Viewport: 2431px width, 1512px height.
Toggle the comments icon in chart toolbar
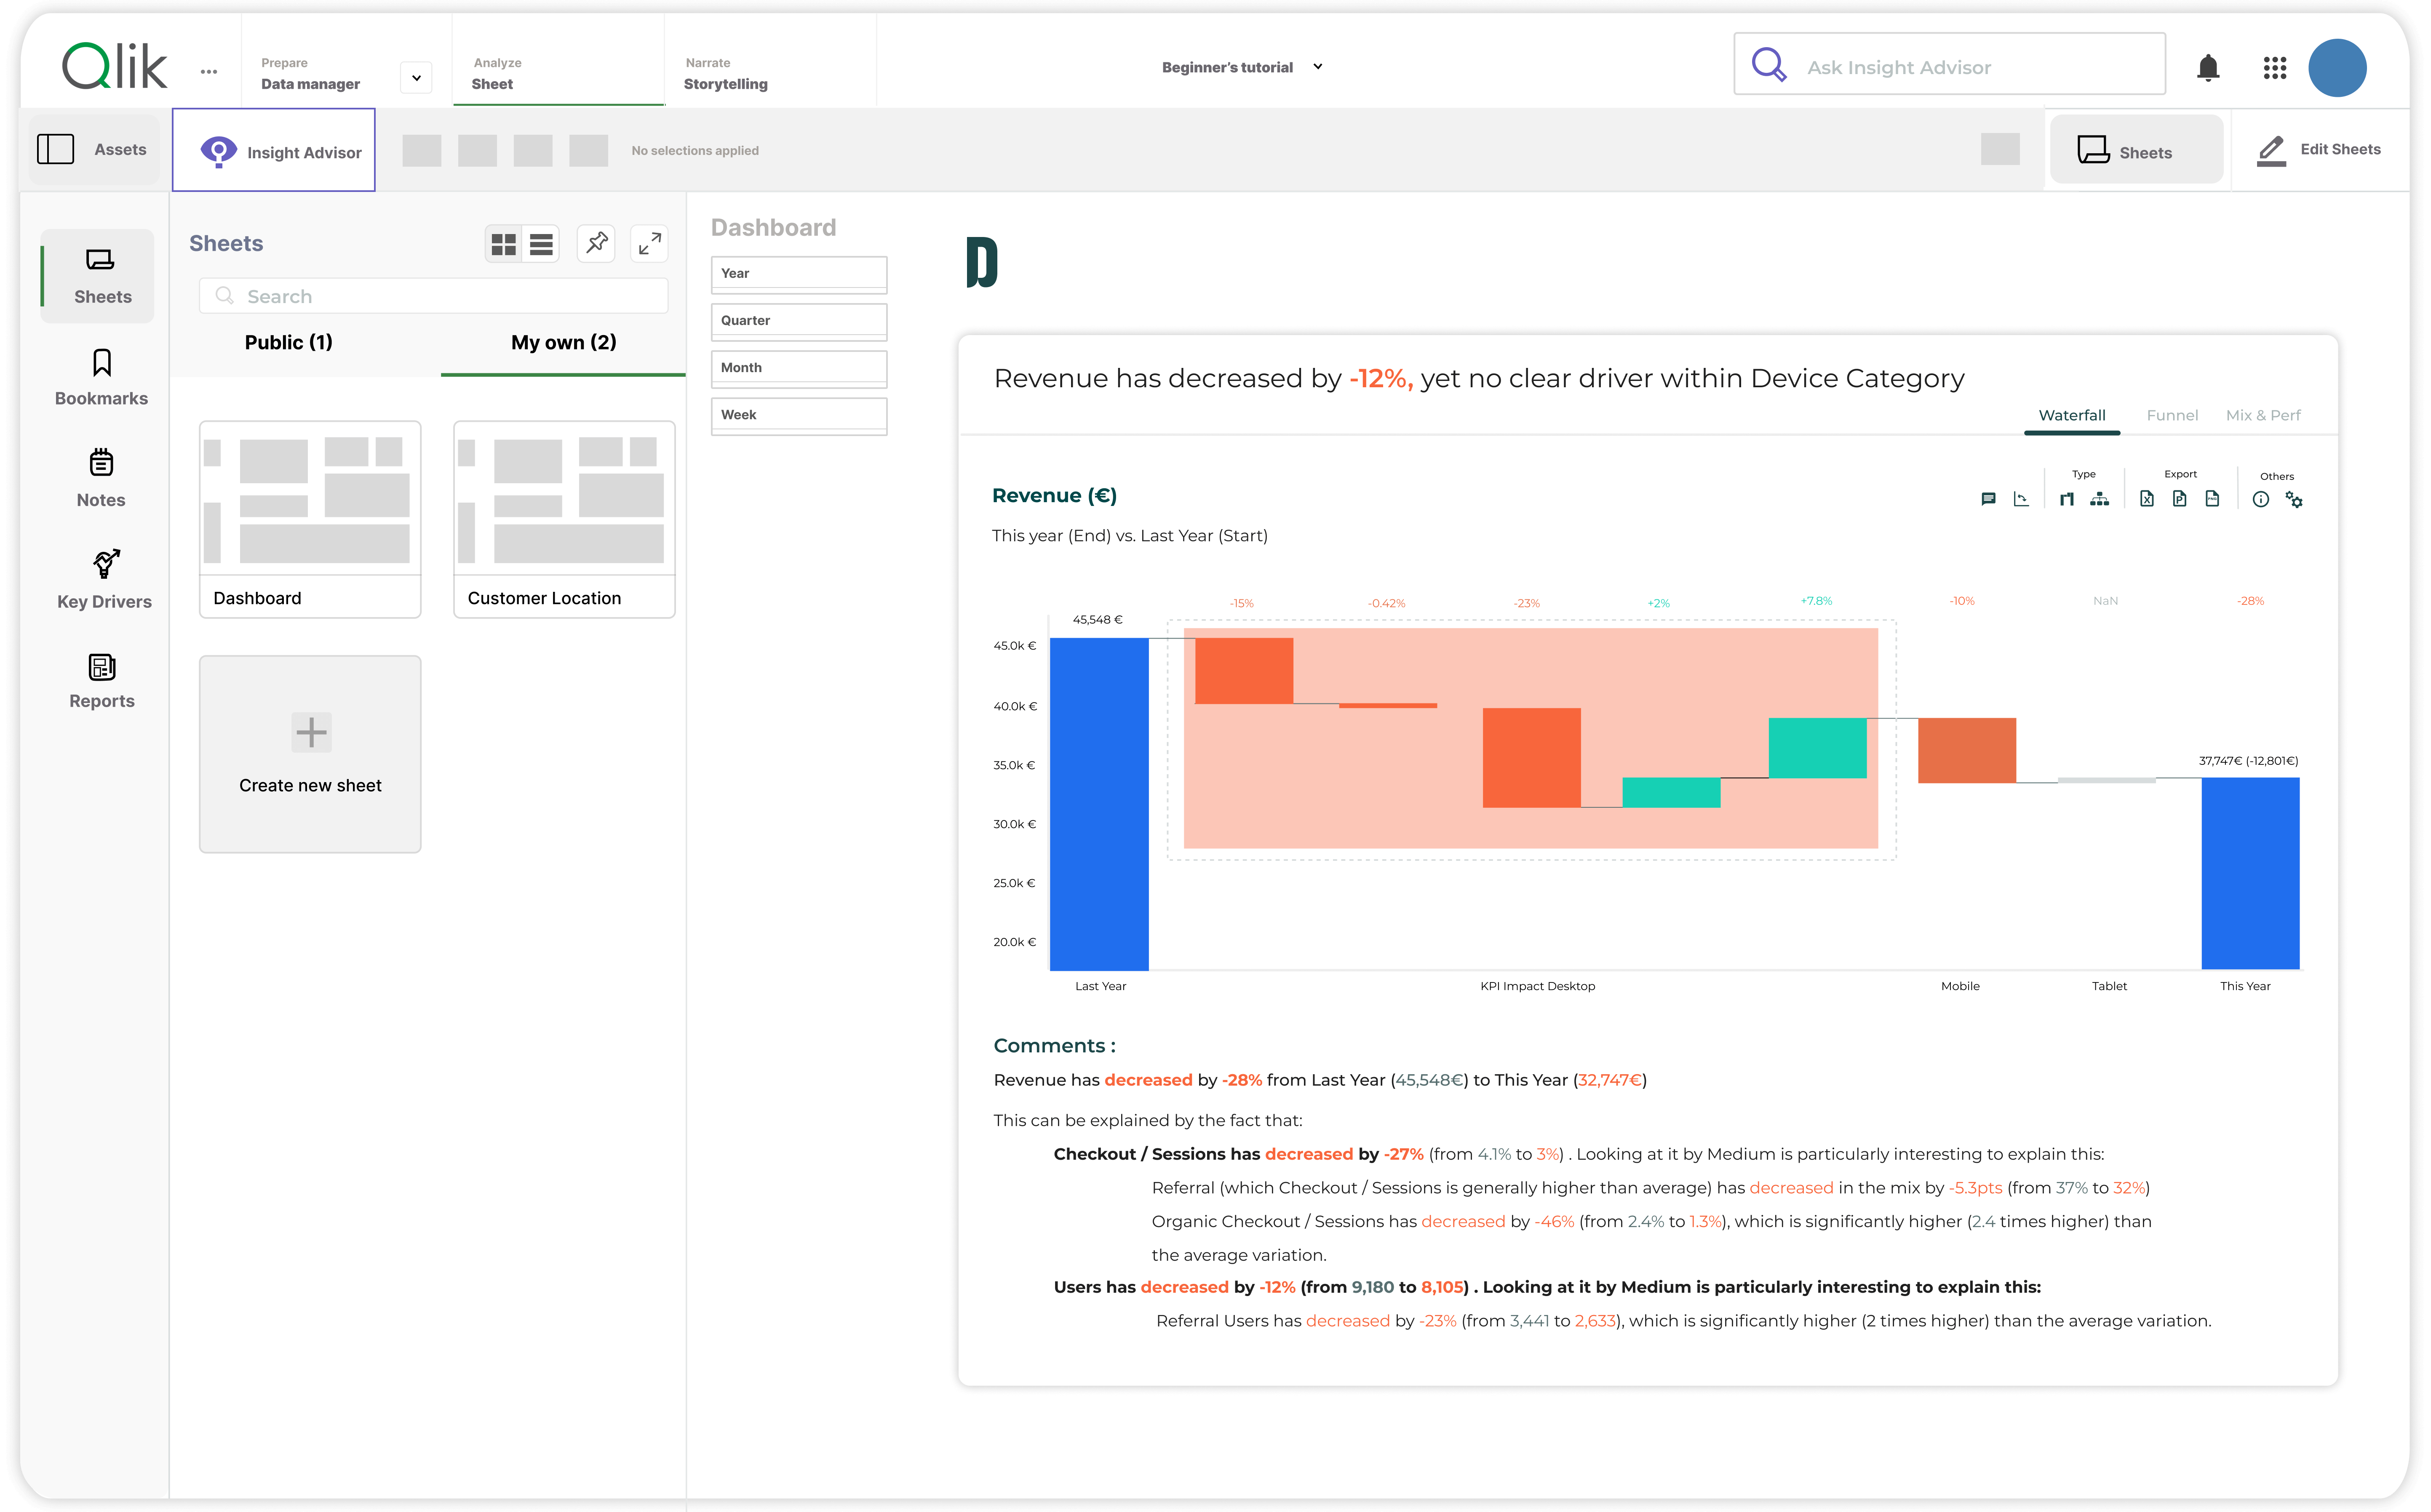(x=1988, y=499)
